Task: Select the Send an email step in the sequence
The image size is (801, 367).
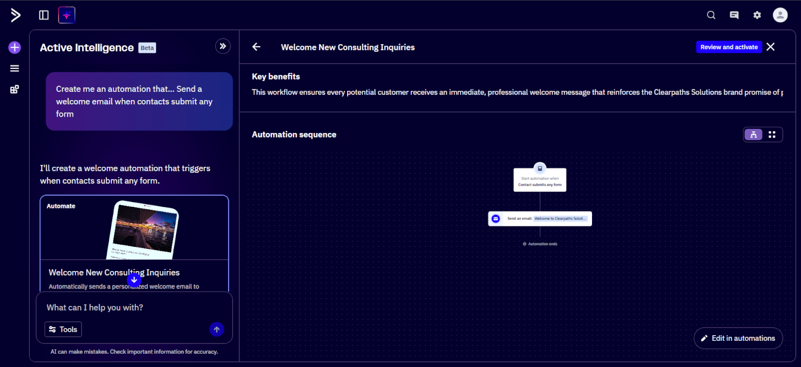Action: pyautogui.click(x=540, y=218)
